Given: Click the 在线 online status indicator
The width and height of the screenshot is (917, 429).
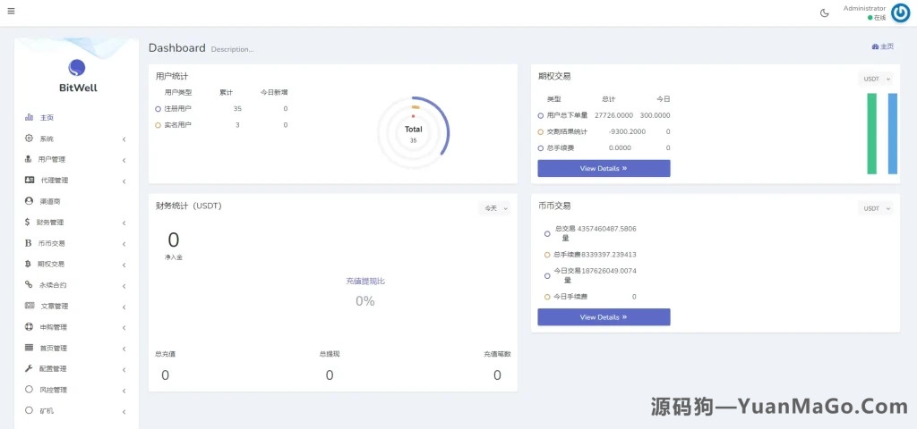Looking at the screenshot, I should pyautogui.click(x=877, y=18).
